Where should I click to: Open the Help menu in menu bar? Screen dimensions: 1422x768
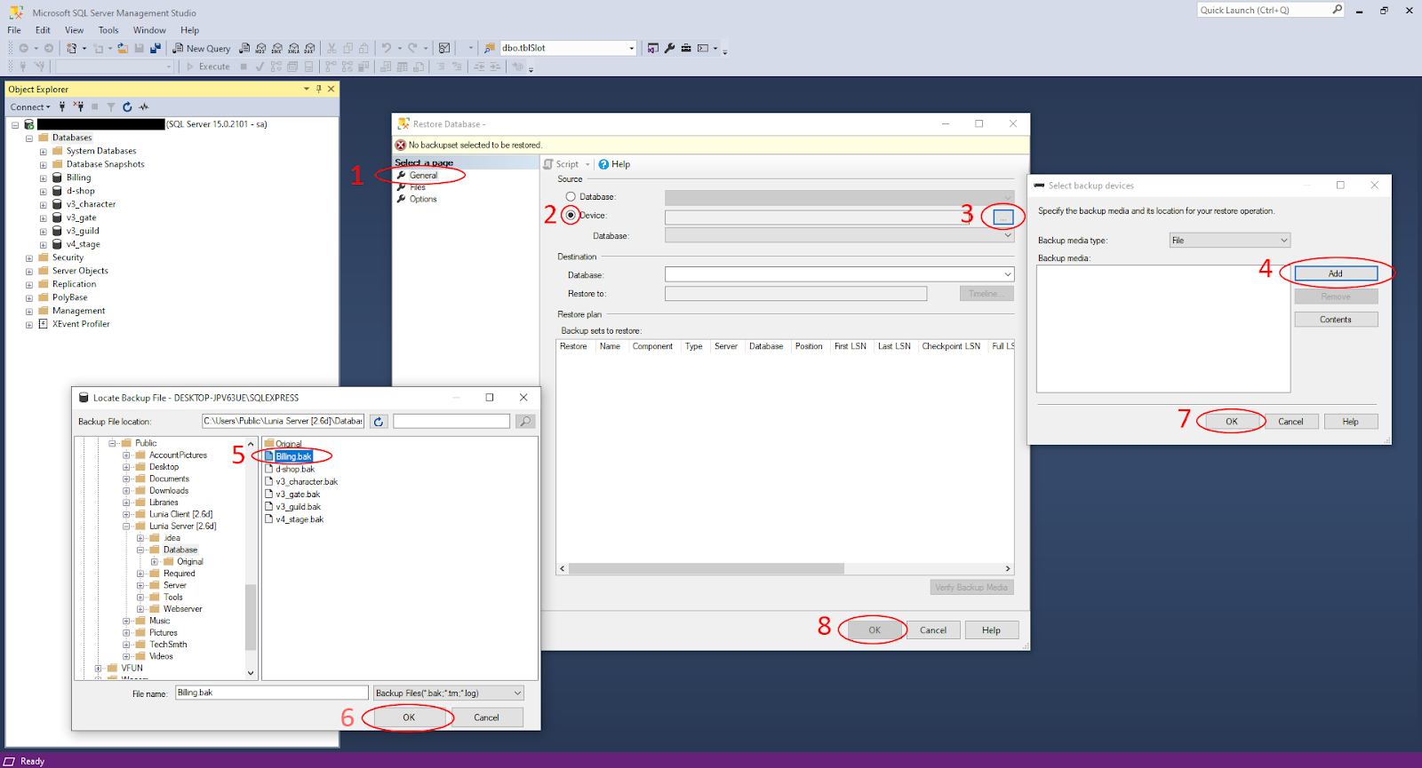pos(189,30)
